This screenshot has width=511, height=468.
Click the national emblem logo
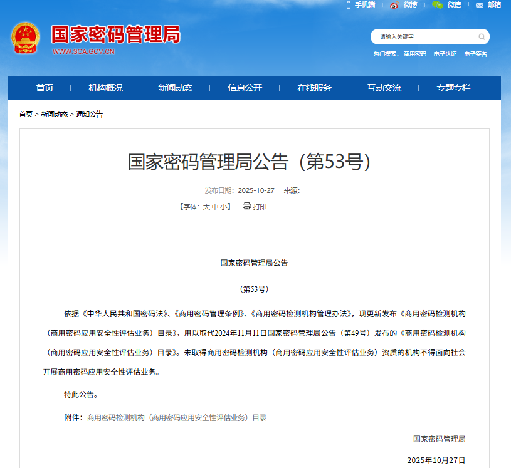(x=25, y=36)
